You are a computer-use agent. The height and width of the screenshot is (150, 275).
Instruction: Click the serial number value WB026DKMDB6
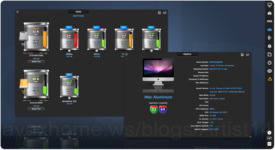(x=216, y=62)
